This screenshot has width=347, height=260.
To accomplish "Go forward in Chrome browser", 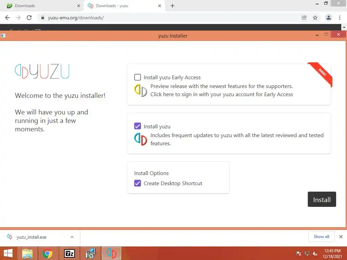I will (x=18, y=18).
